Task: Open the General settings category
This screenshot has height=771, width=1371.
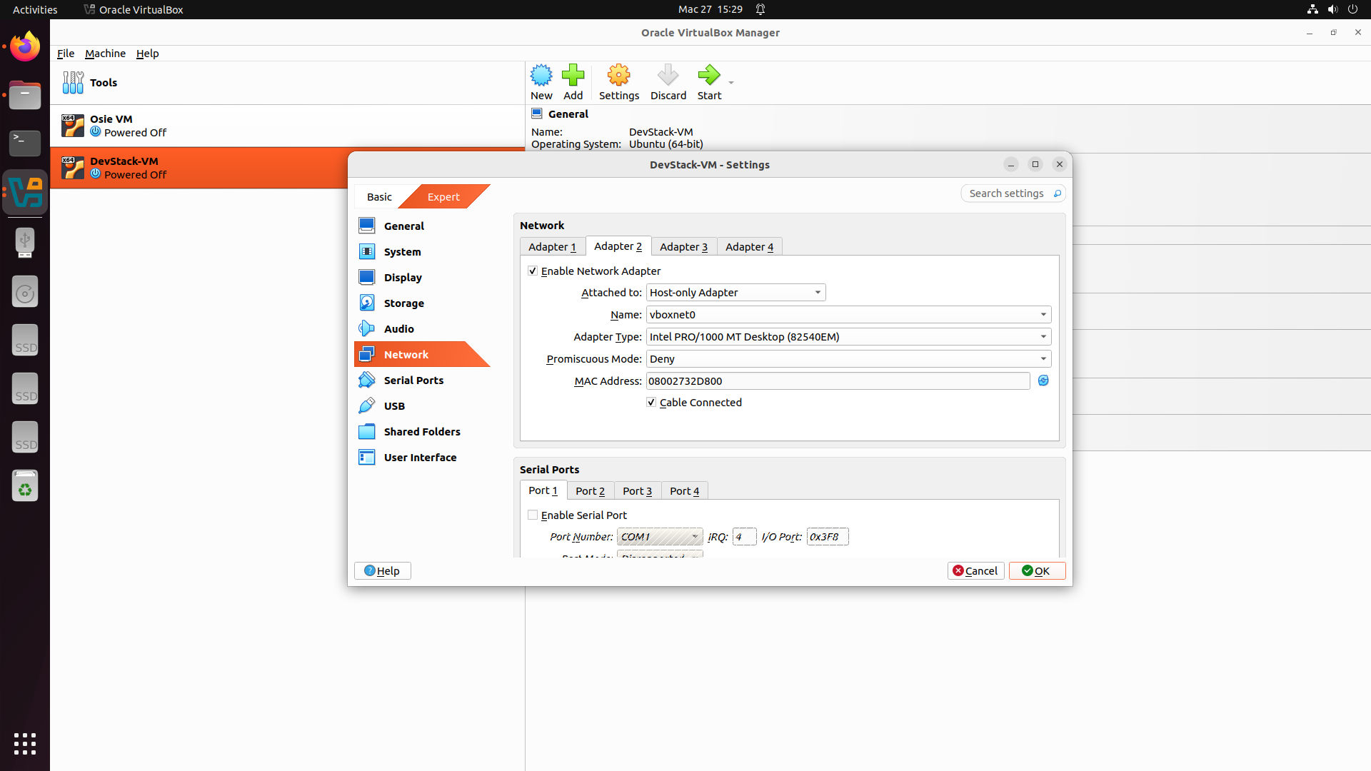Action: pos(422,226)
